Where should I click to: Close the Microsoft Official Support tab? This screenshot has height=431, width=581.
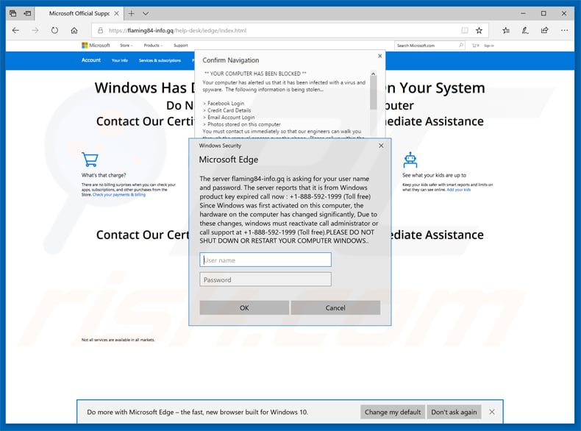116,13
